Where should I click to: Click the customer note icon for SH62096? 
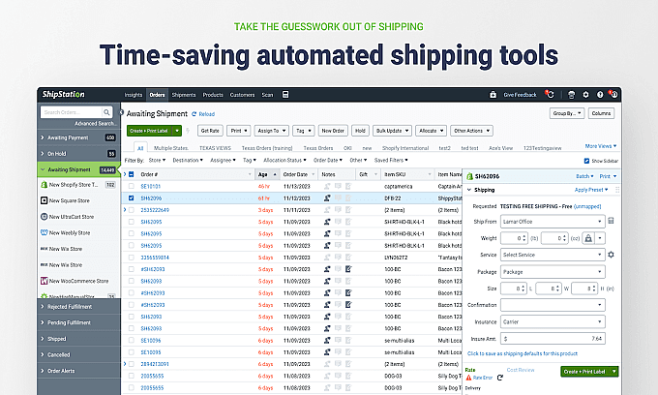pos(327,197)
